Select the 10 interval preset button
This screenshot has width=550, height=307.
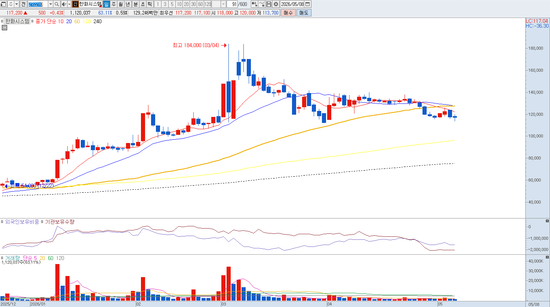pos(179,4)
